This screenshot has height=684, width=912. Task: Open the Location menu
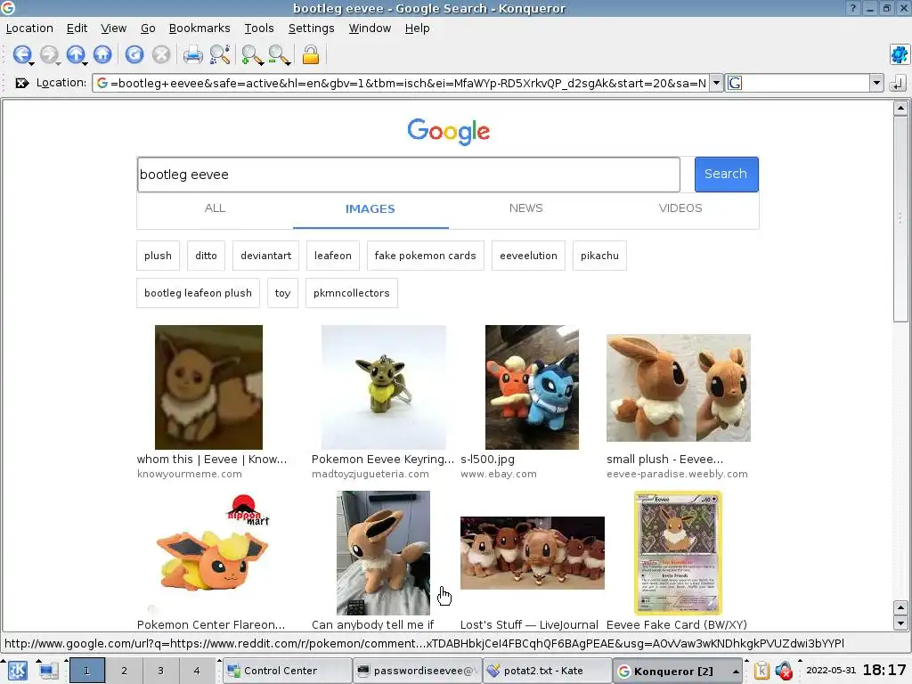pos(29,28)
